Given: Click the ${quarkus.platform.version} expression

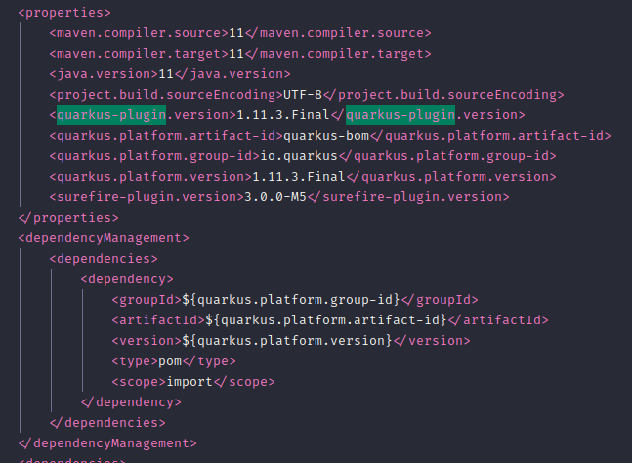Looking at the screenshot, I should pyautogui.click(x=287, y=341).
